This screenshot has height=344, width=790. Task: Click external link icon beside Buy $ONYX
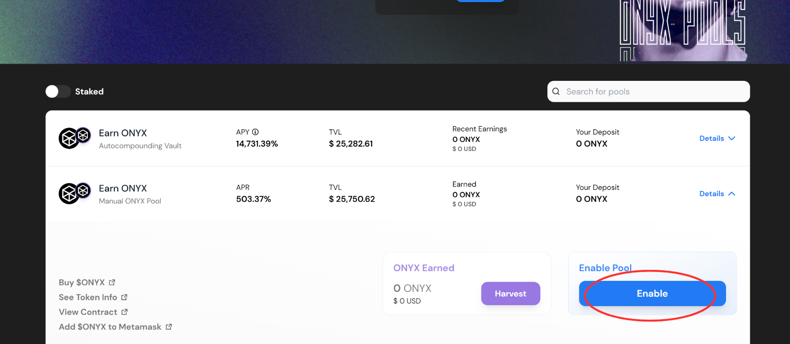pos(112,283)
